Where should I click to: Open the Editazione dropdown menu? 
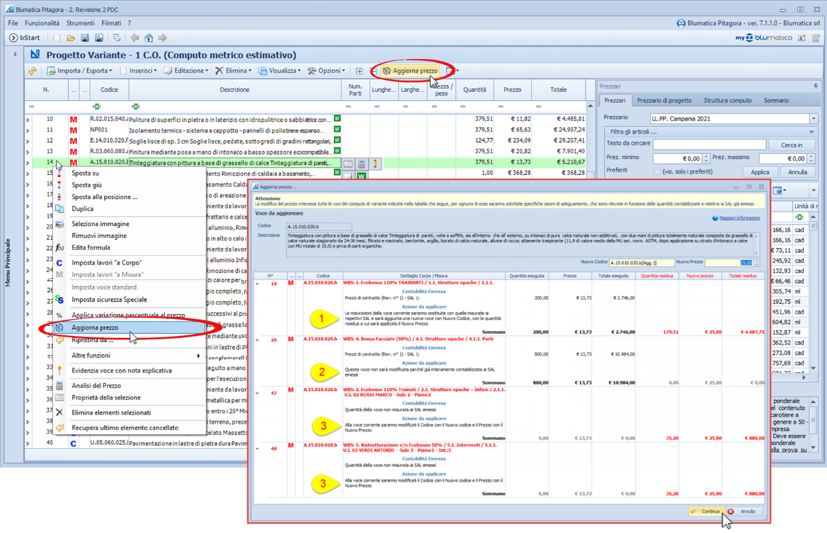(x=186, y=71)
